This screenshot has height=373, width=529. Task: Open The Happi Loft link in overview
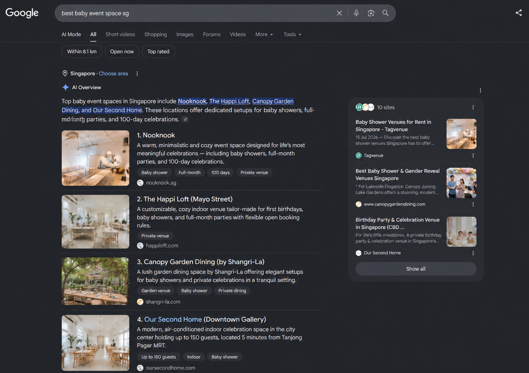pos(229,101)
